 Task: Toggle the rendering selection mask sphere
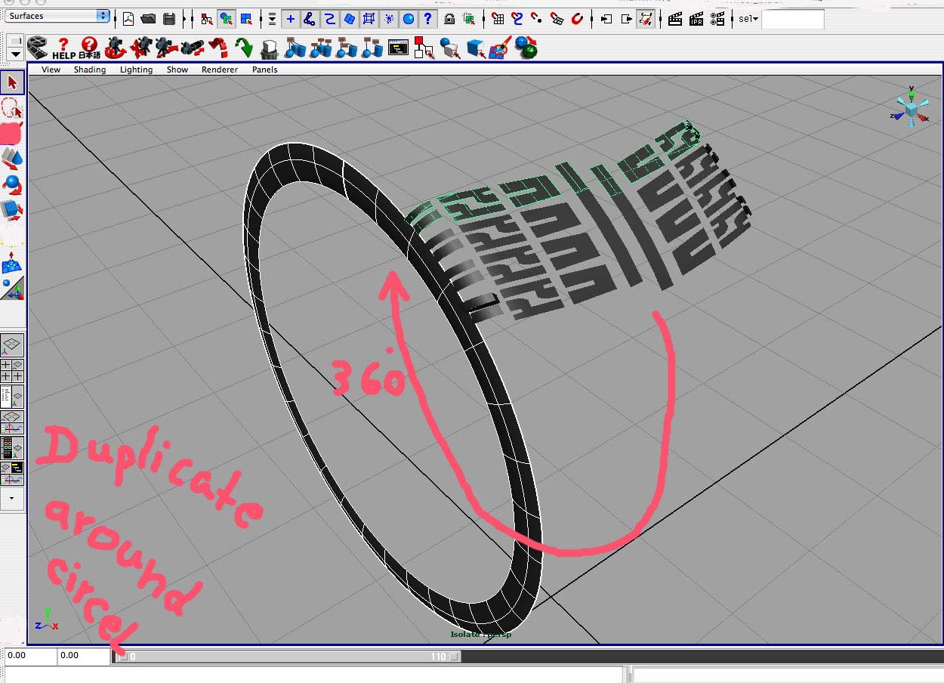point(408,19)
